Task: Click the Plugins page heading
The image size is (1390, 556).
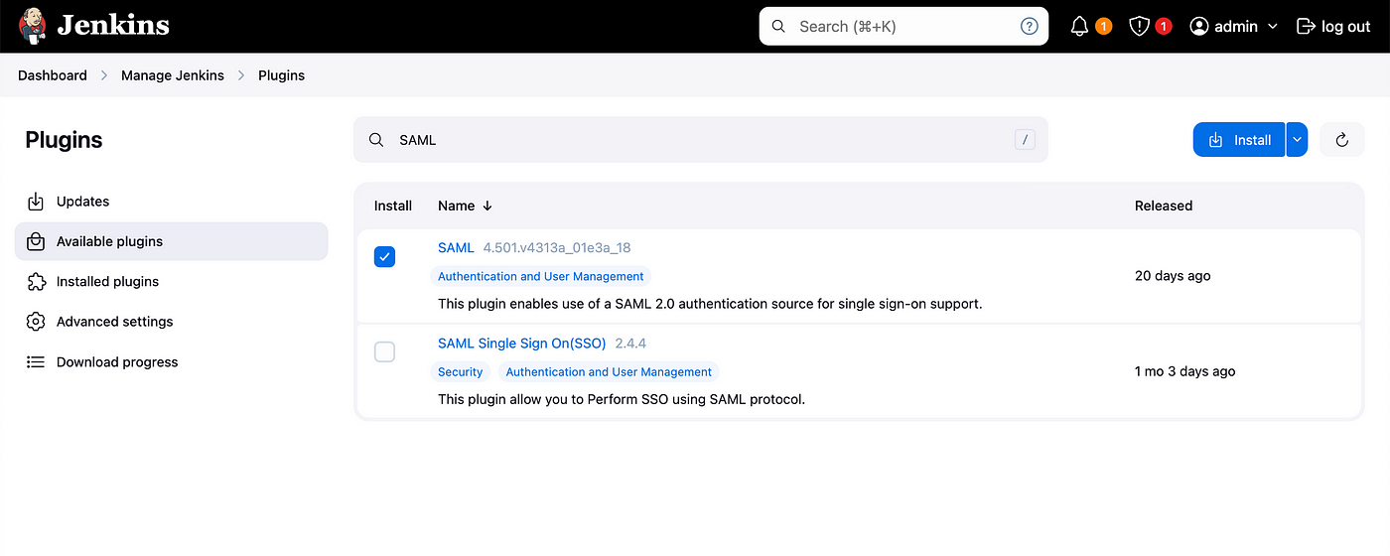Action: click(64, 140)
